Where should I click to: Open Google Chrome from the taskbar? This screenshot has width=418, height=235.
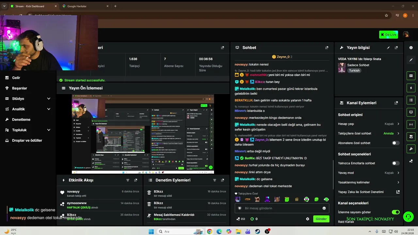[x=209, y=231]
